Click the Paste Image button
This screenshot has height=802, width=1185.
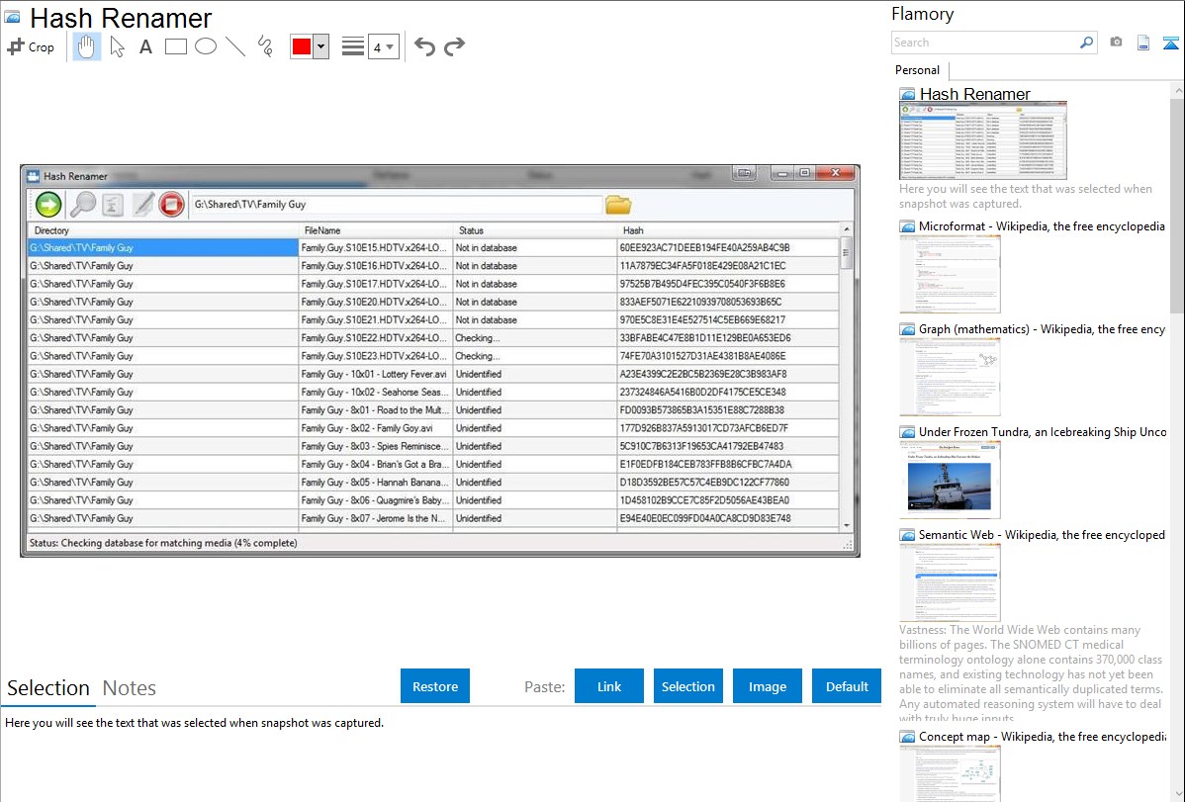click(767, 686)
